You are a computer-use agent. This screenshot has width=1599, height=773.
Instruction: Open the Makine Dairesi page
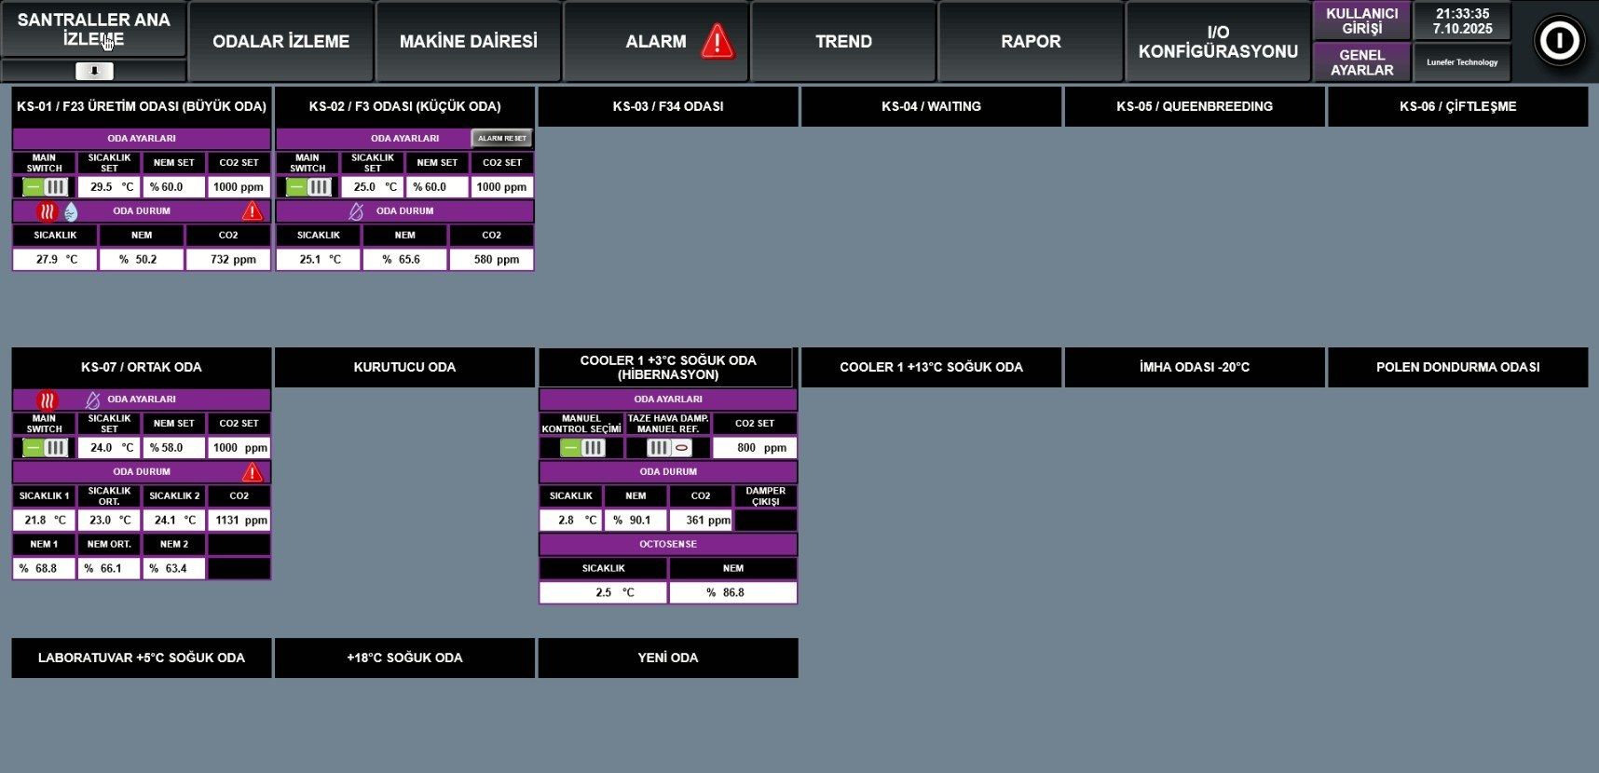[x=469, y=41]
